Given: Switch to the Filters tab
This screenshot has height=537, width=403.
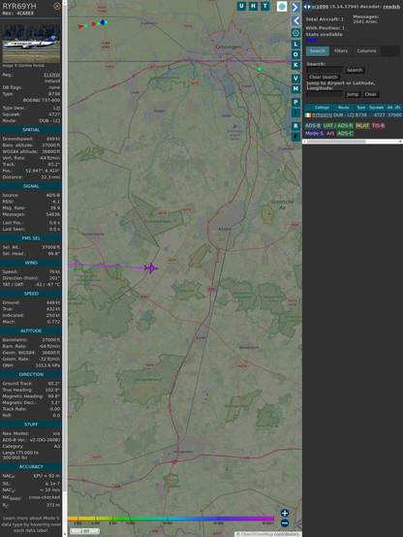Looking at the screenshot, I should tap(341, 51).
